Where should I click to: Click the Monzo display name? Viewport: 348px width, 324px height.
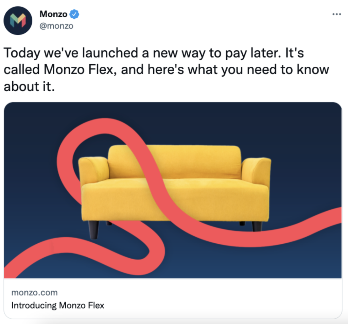click(53, 14)
